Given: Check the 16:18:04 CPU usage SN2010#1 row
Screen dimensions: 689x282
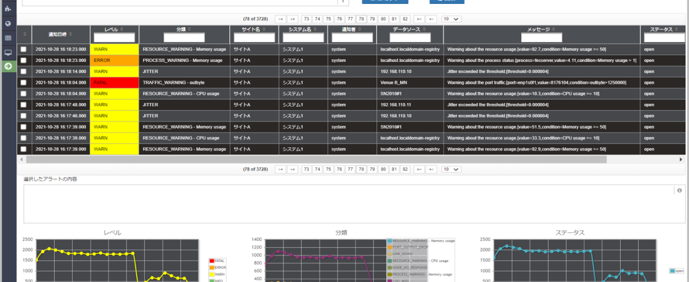Looking at the screenshot, I should (24, 94).
